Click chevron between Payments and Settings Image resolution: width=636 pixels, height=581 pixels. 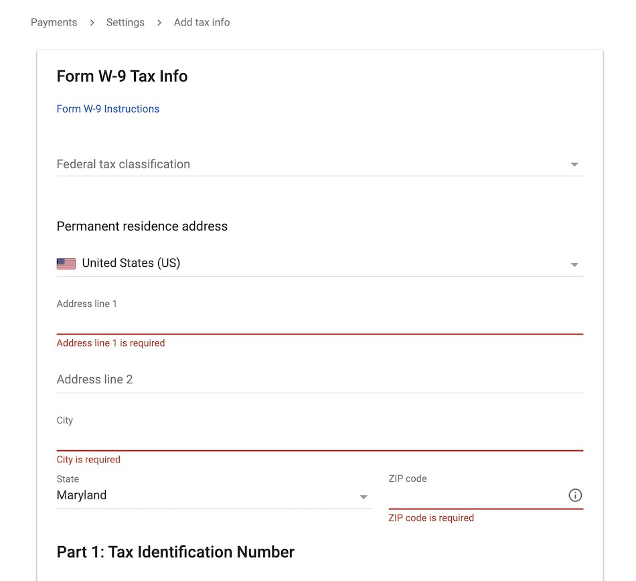point(92,23)
